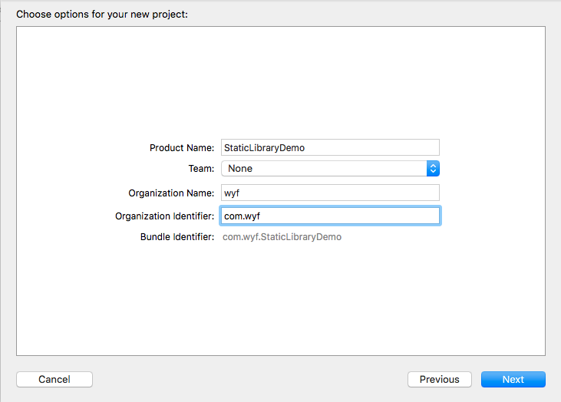Go back with the Previous button
561x402 pixels.
tap(439, 379)
